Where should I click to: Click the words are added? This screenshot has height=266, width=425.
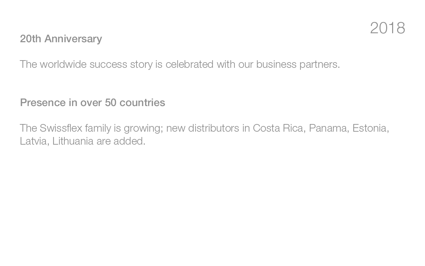click(x=120, y=141)
